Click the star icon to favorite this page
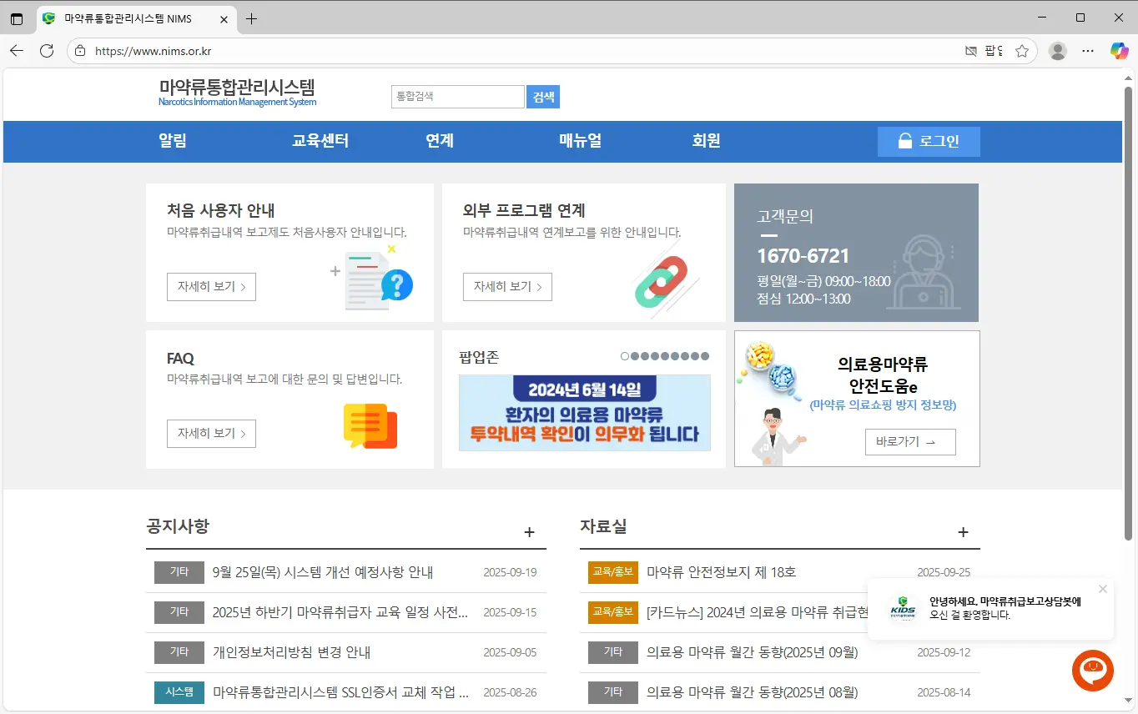The width and height of the screenshot is (1138, 714). pyautogui.click(x=1021, y=51)
